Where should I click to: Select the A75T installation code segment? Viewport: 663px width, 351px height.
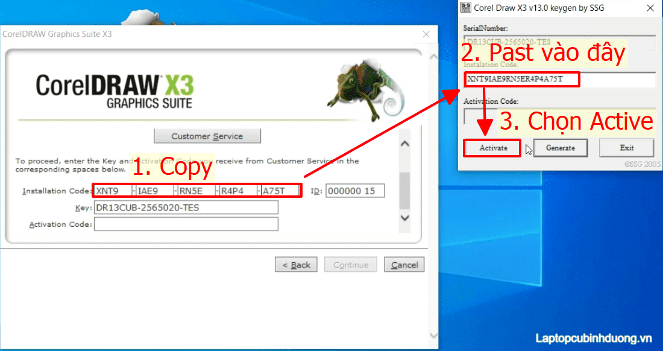(x=280, y=191)
